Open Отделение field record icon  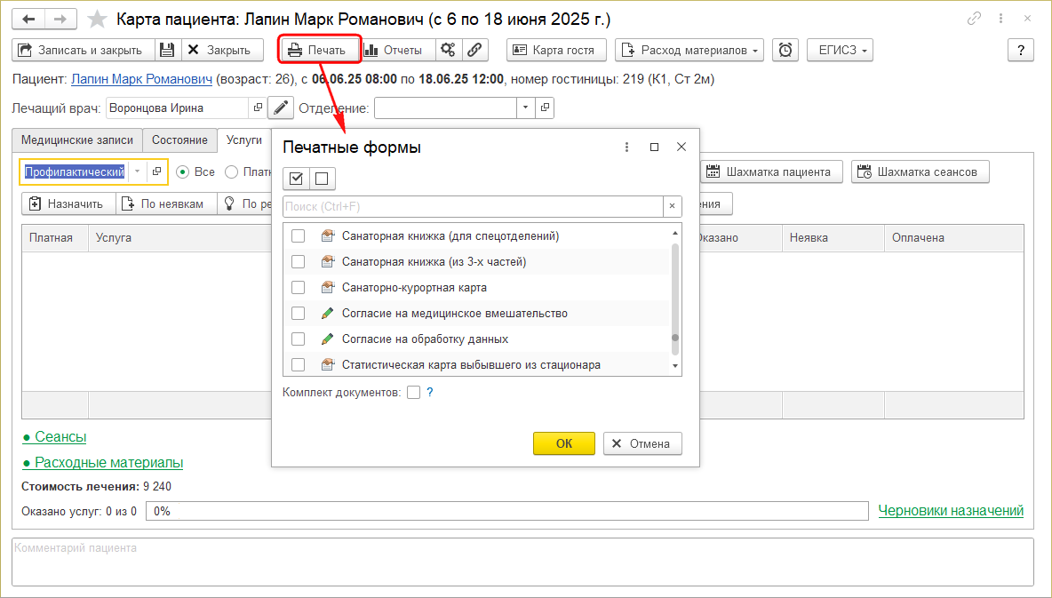pyautogui.click(x=545, y=108)
